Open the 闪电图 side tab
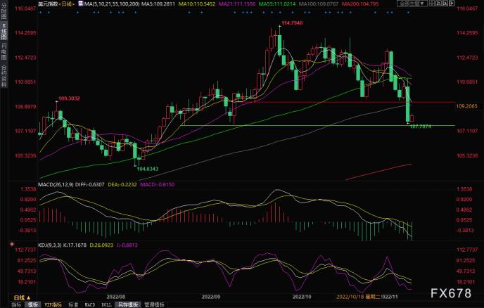Screen dimensions: 484x308 click(4, 51)
